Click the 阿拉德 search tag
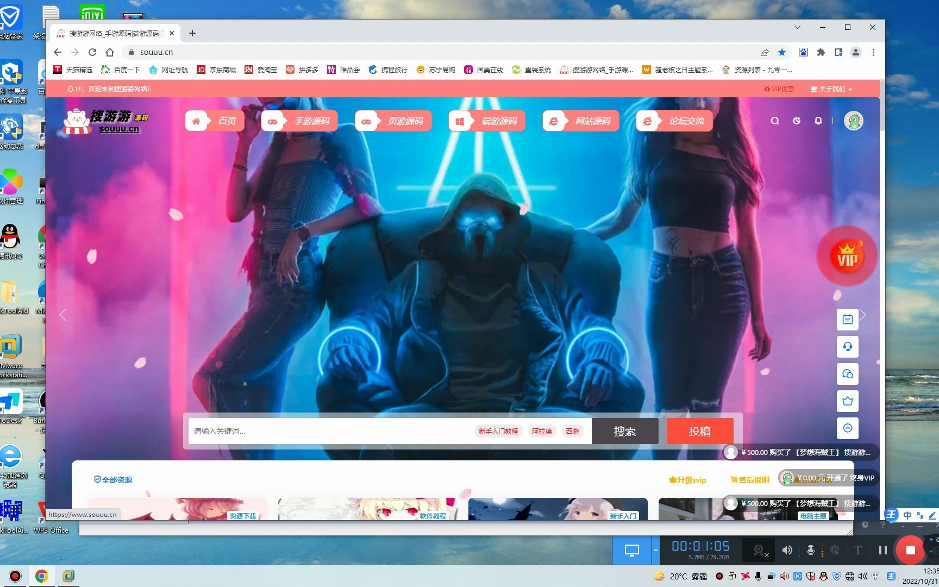This screenshot has height=587, width=939. point(542,431)
